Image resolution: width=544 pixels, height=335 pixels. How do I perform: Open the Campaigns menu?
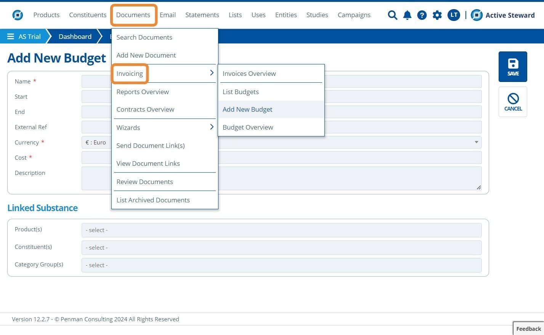point(354,15)
